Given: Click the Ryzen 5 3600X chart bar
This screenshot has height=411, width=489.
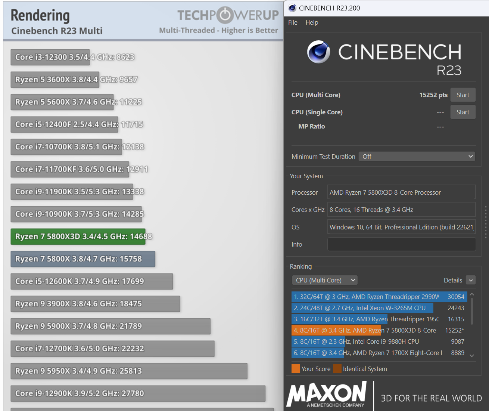Looking at the screenshot, I should tap(55, 80).
